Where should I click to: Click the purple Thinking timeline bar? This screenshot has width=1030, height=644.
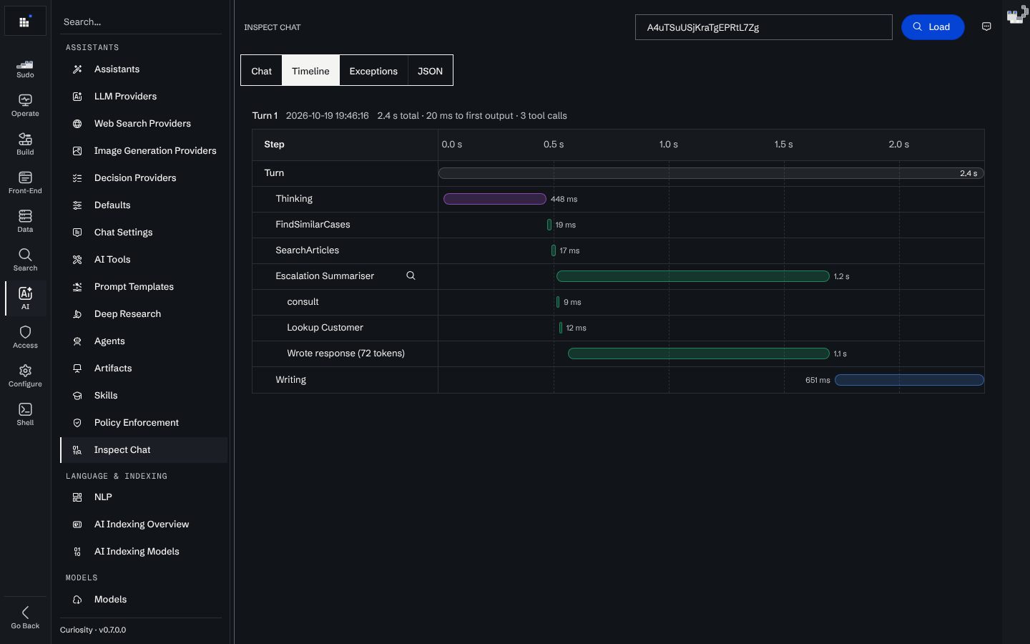[495, 199]
